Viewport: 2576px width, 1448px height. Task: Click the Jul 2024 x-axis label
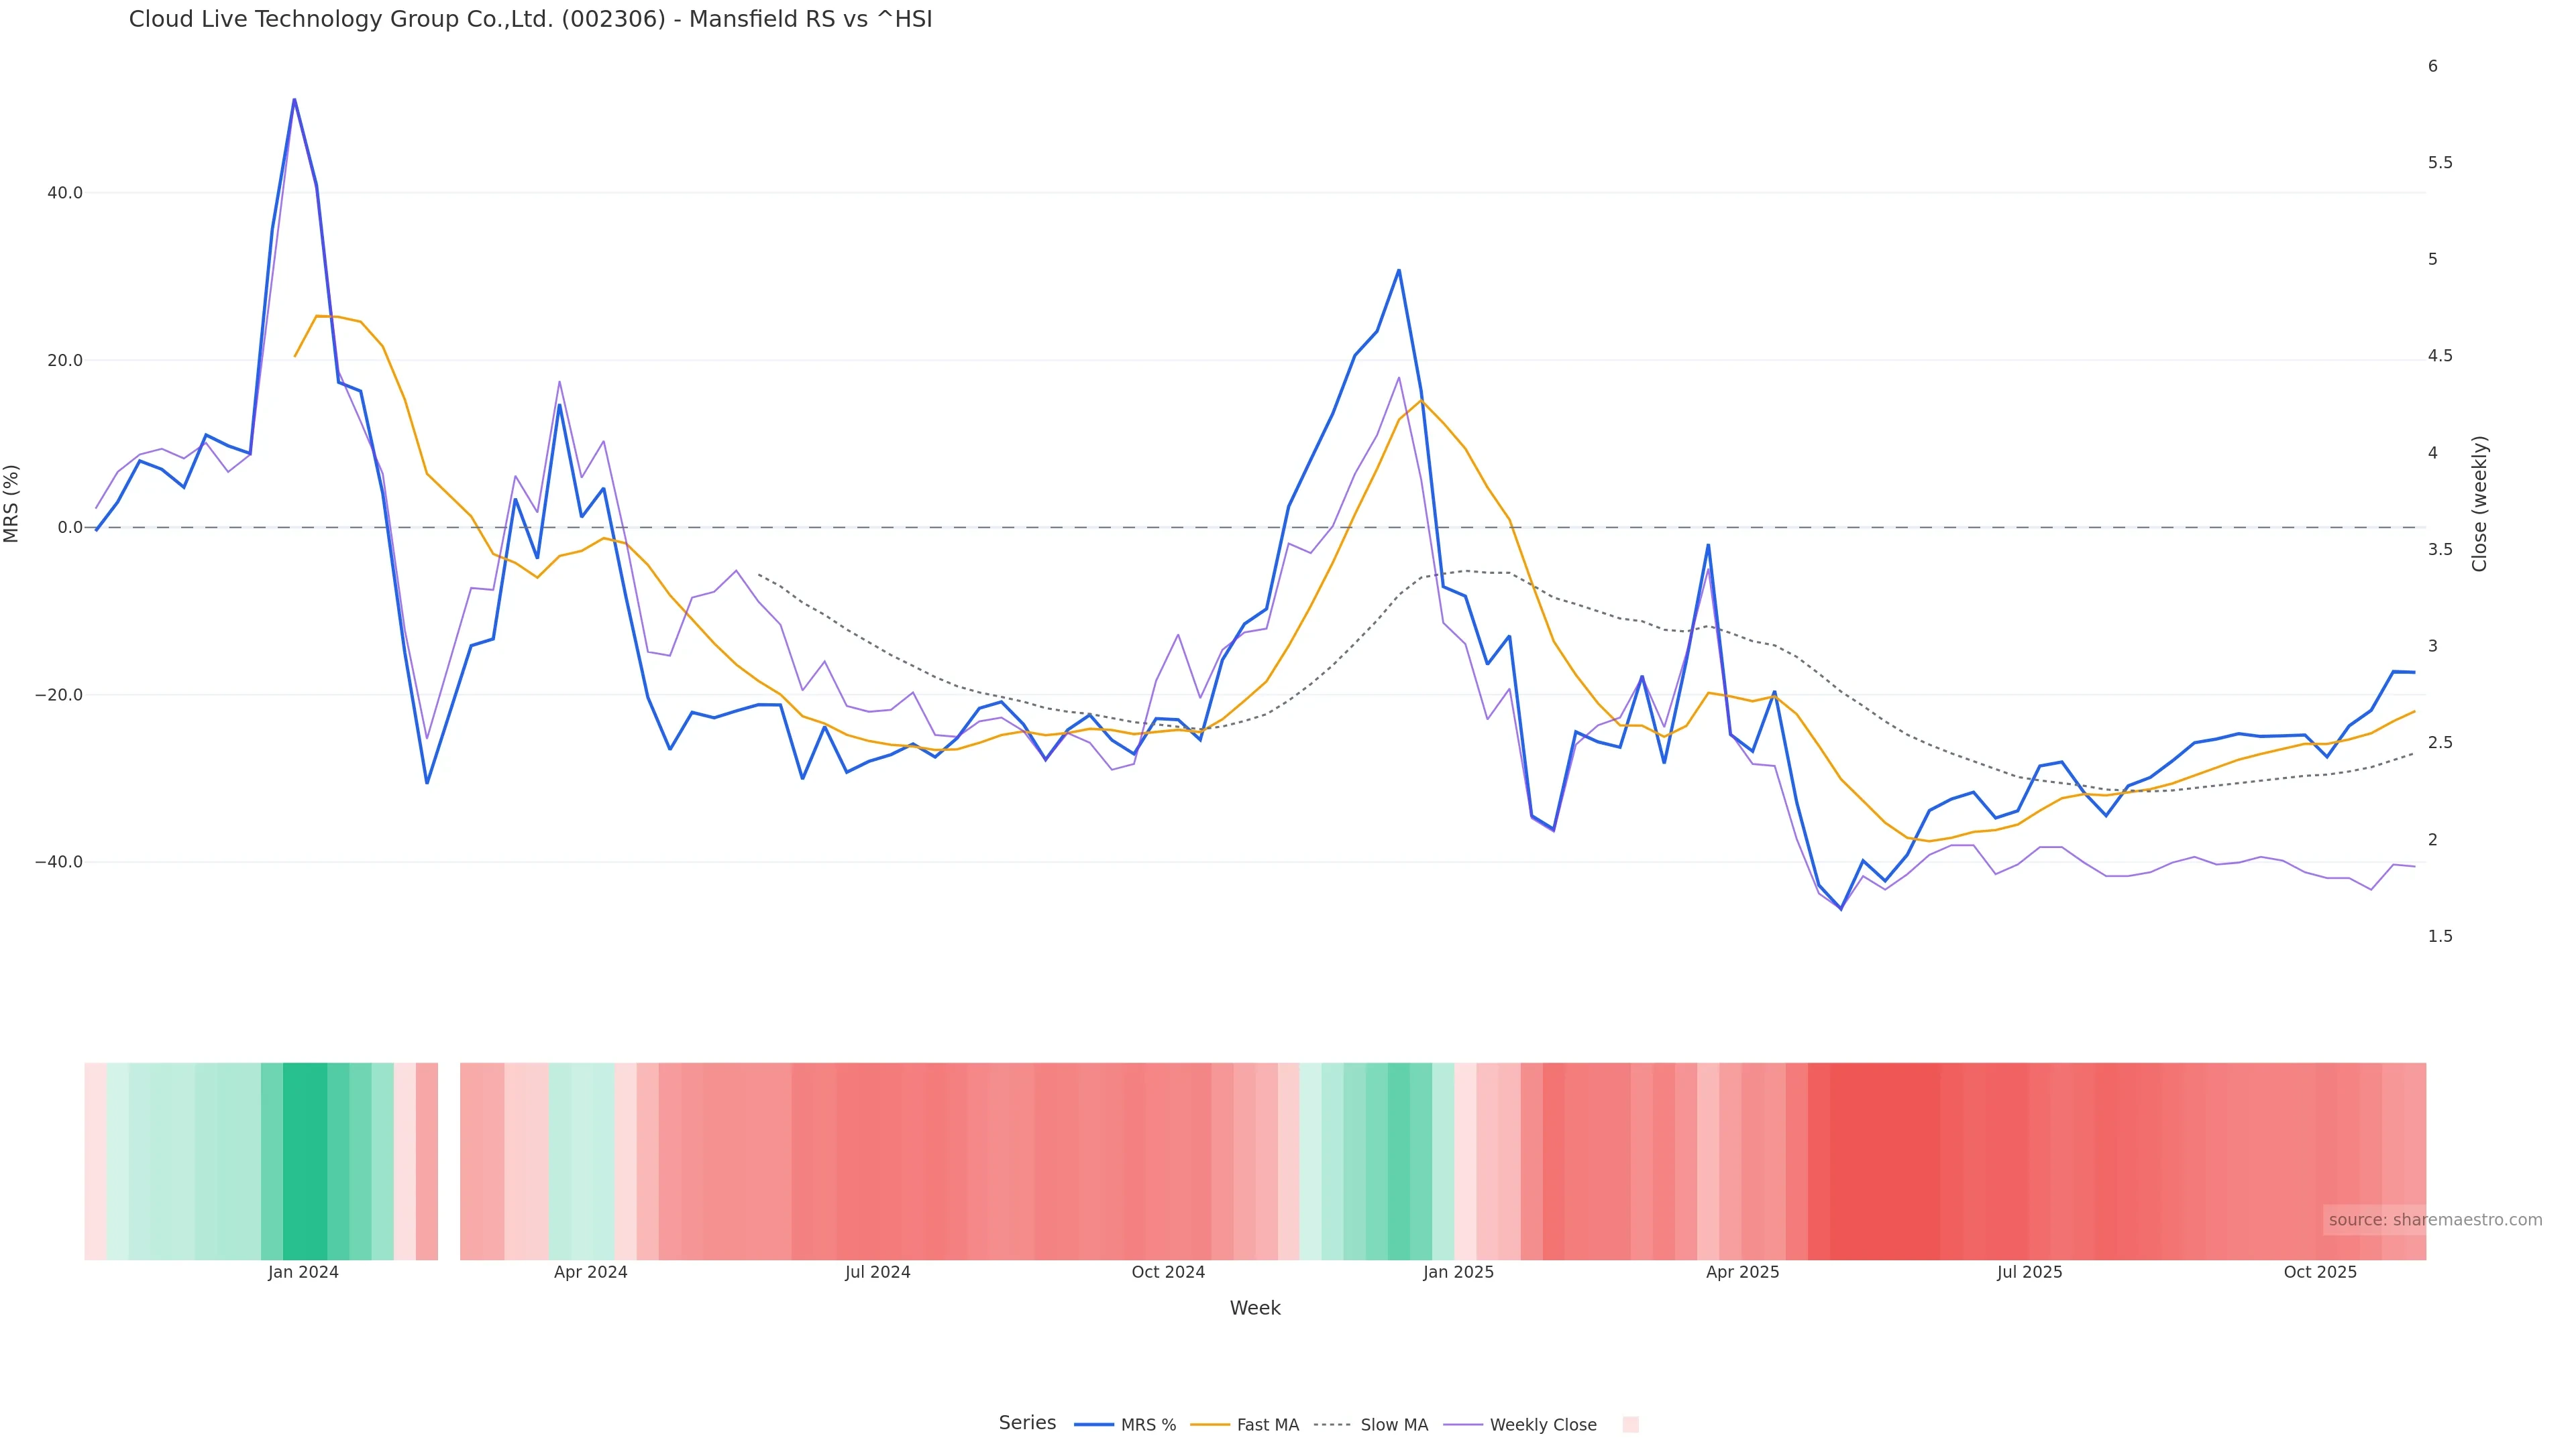coord(877,1272)
